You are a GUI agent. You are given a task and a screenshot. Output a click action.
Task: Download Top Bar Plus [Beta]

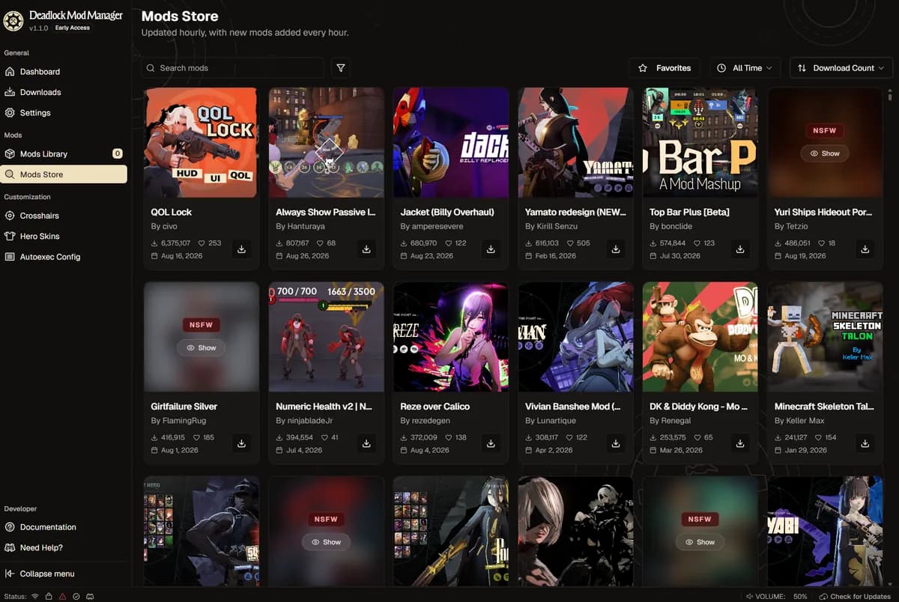click(740, 249)
